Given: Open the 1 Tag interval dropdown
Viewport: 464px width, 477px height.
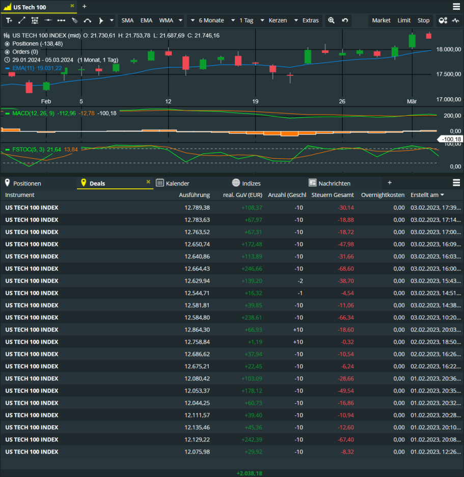Looking at the screenshot, I should pyautogui.click(x=243, y=20).
